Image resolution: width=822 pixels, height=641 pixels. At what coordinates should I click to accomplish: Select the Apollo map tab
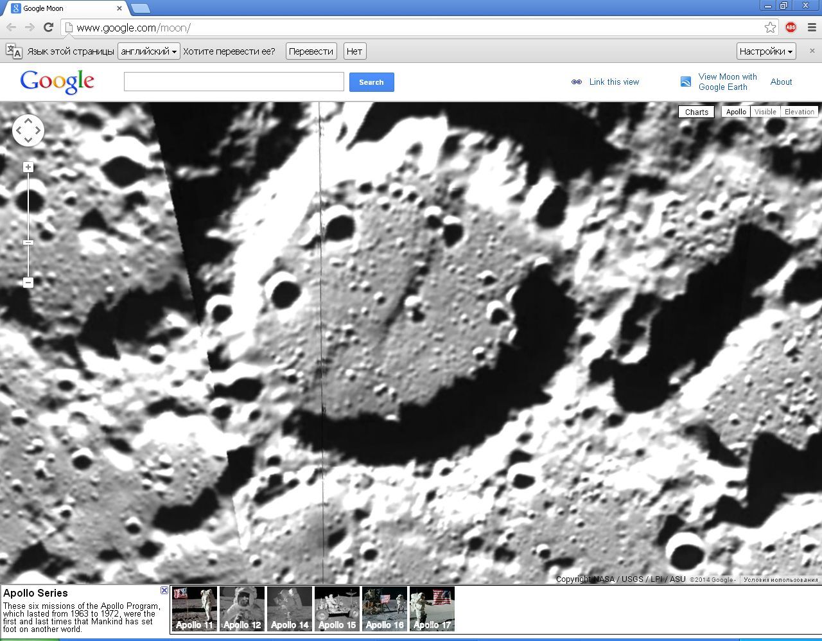click(x=736, y=112)
